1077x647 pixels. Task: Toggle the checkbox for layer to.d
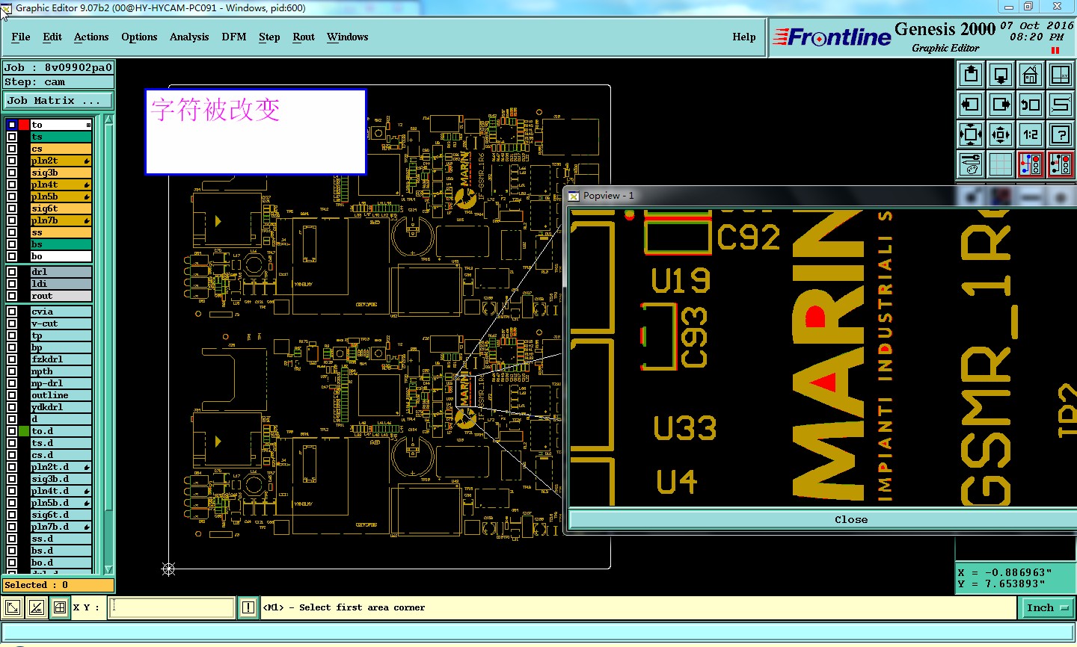[x=12, y=431]
